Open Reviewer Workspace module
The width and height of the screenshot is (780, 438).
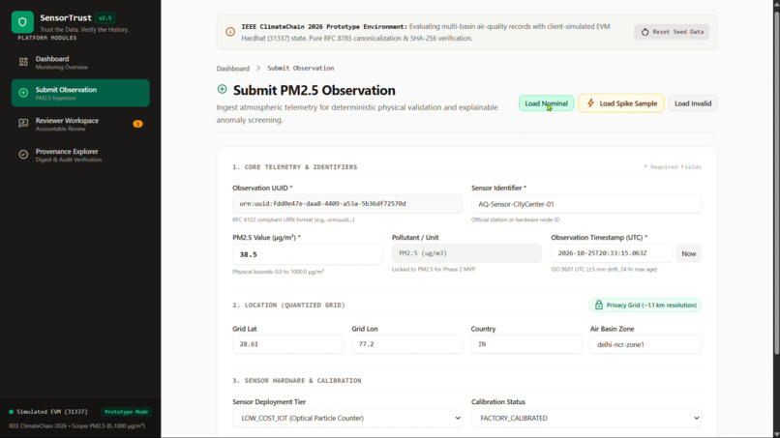pyautogui.click(x=80, y=124)
